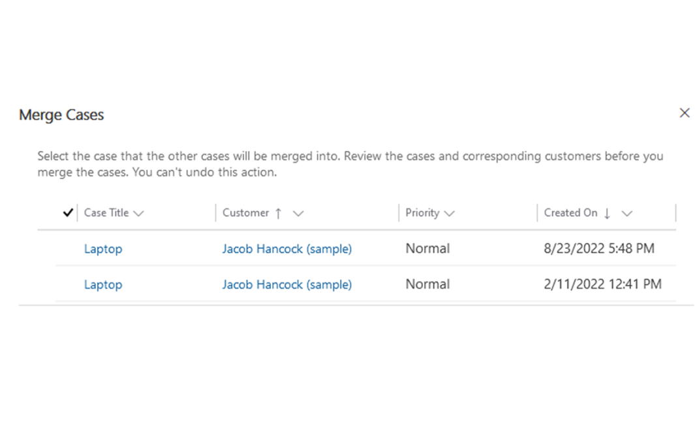The height and width of the screenshot is (437, 695).
Task: Open Jacob Hancock link in second row
Action: (286, 285)
